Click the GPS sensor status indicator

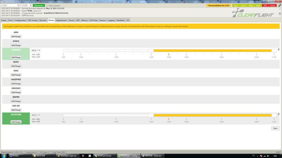[265, 5]
